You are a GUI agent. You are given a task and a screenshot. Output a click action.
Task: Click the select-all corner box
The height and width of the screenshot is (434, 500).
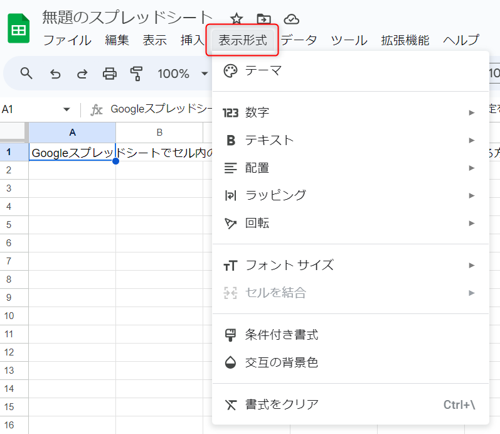click(x=13, y=132)
